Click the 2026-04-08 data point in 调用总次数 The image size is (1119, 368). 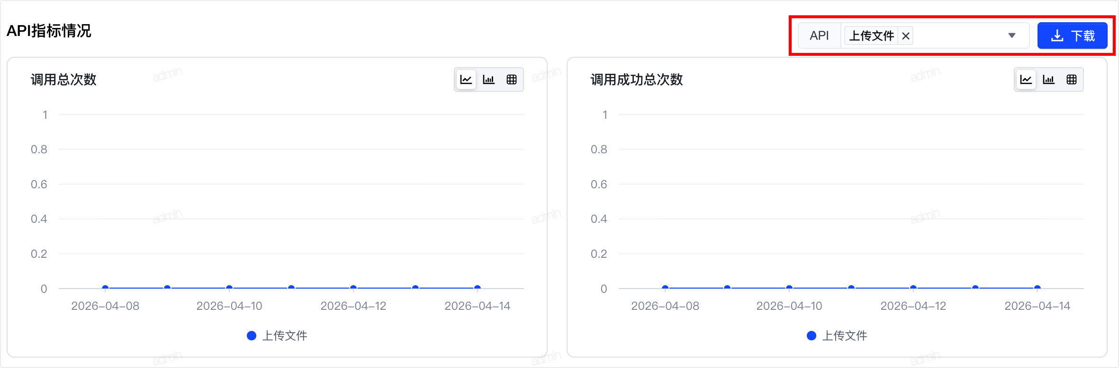coord(105,288)
